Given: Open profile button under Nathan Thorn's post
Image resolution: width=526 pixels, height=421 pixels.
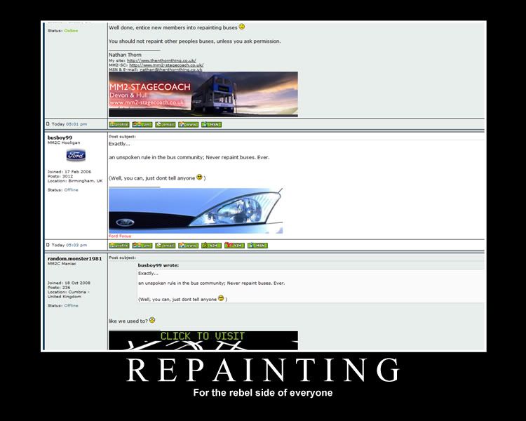Looking at the screenshot, I should [x=119, y=124].
